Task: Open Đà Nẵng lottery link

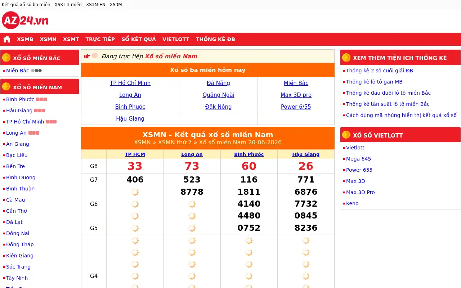Action: click(x=218, y=83)
